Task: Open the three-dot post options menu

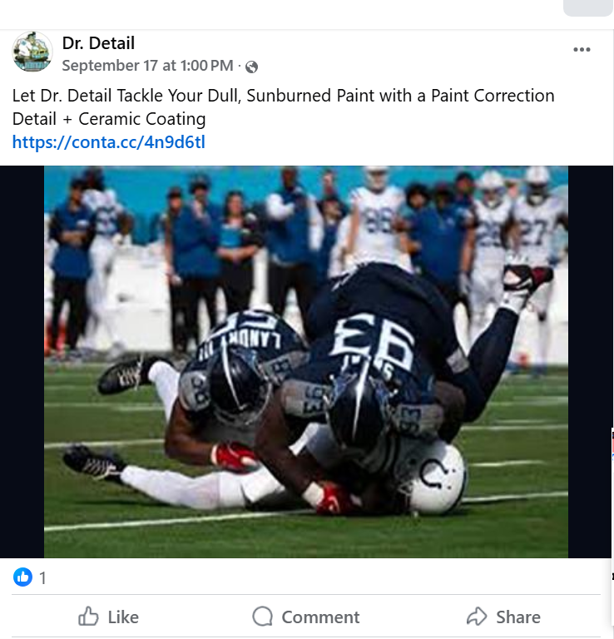Action: pos(582,49)
